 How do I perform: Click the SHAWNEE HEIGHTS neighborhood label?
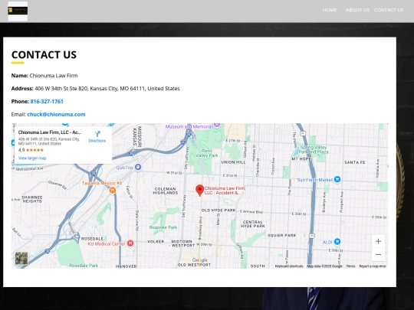point(32,199)
